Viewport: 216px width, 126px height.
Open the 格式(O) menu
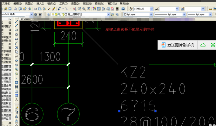[x=52, y=3]
